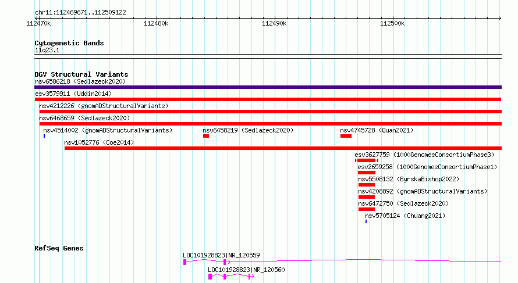
Task: Open nsv6458219 (Sedlazeck2020) label
Action: pos(248,130)
